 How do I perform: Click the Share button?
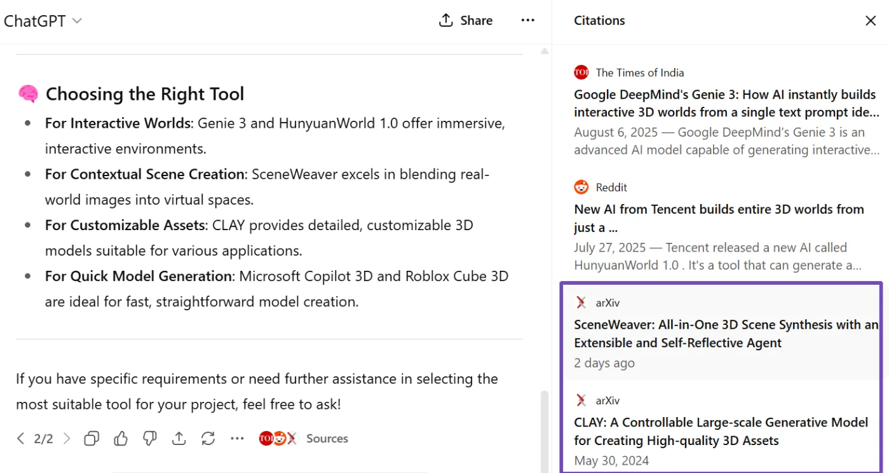[466, 20]
